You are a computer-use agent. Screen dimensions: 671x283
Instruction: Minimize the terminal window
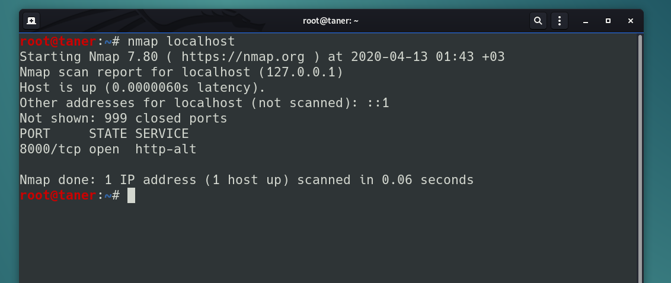[586, 21]
